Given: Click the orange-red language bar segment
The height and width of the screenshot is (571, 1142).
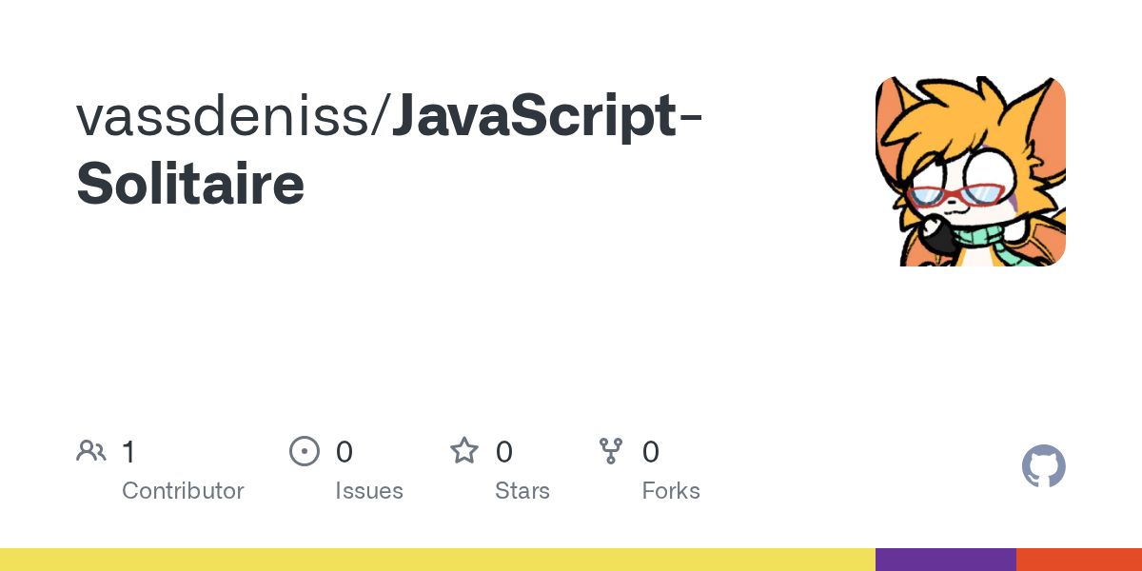Looking at the screenshot, I should click(x=1079, y=560).
